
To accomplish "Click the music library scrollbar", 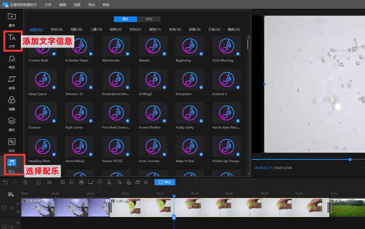I will click(x=248, y=44).
